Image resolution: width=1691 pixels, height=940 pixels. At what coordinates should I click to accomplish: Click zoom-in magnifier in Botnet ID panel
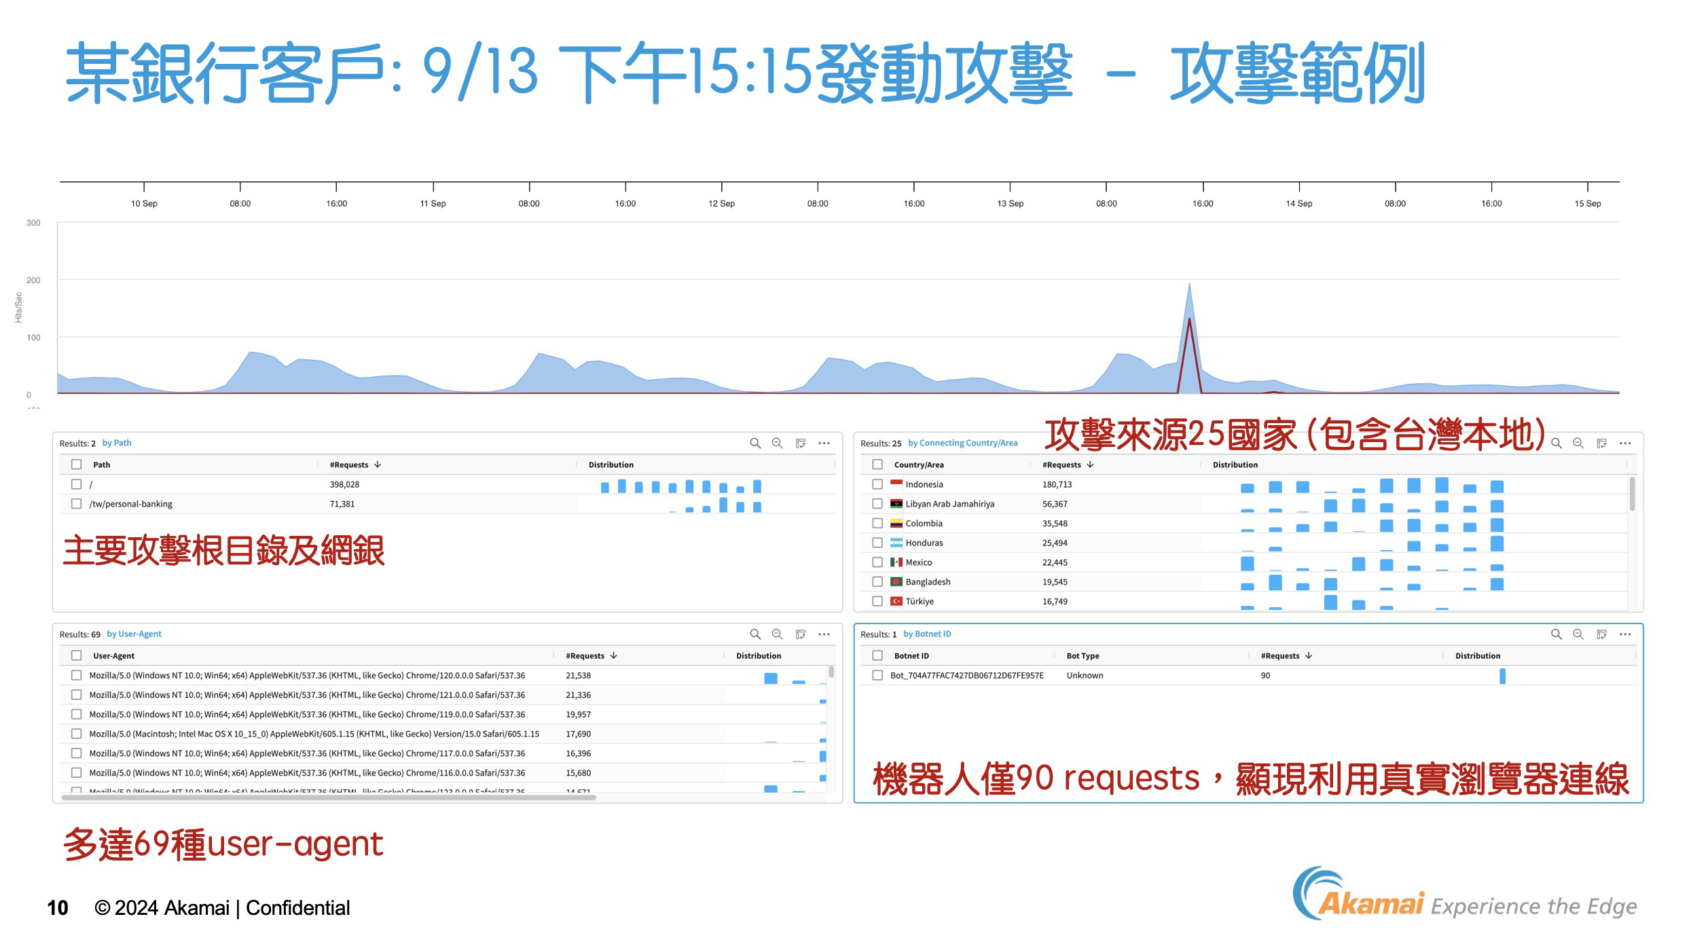1556,634
